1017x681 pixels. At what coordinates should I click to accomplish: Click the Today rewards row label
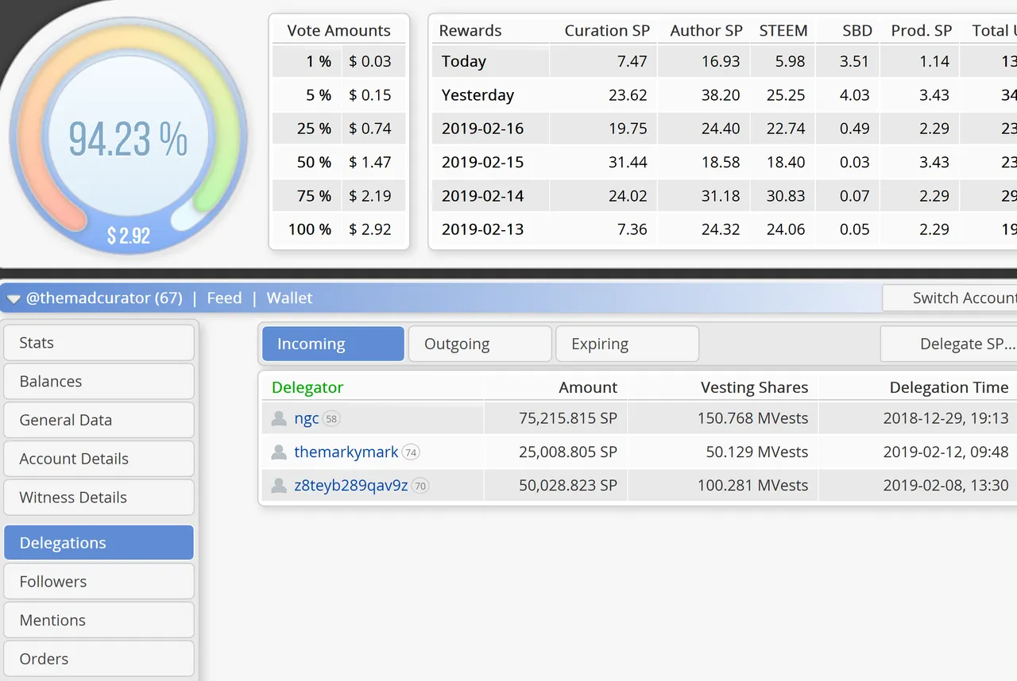[x=464, y=61]
